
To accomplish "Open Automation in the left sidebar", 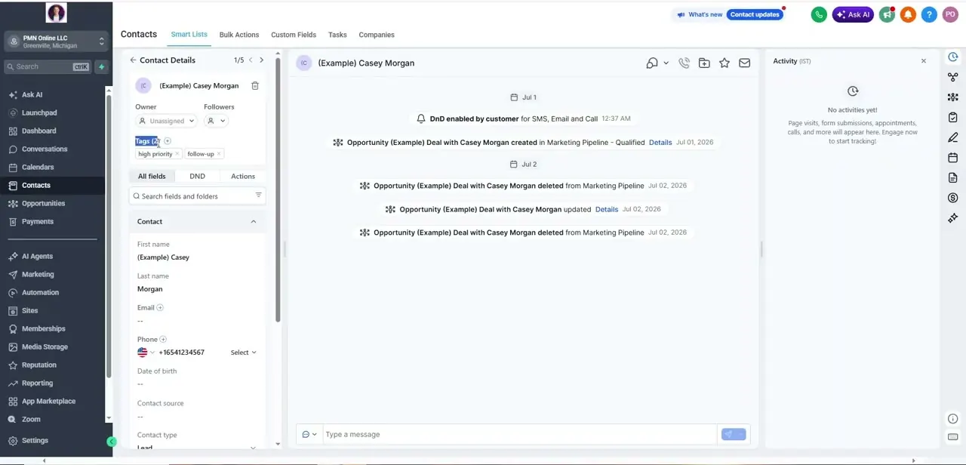I will [x=40, y=293].
